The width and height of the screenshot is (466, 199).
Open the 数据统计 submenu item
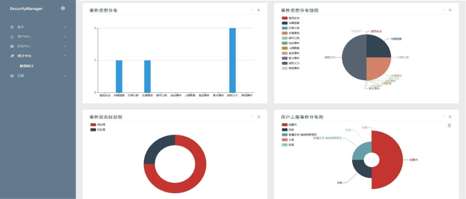click(27, 66)
